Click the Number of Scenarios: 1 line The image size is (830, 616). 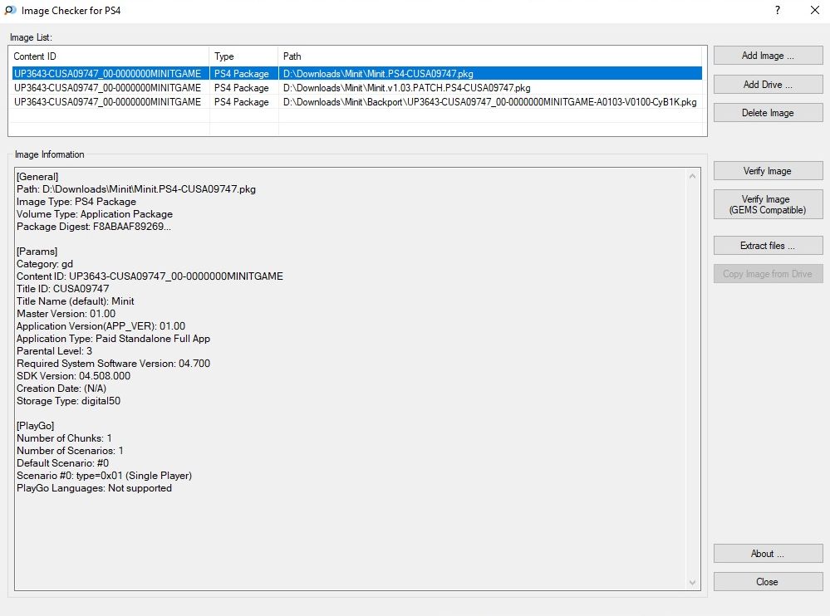[70, 451]
